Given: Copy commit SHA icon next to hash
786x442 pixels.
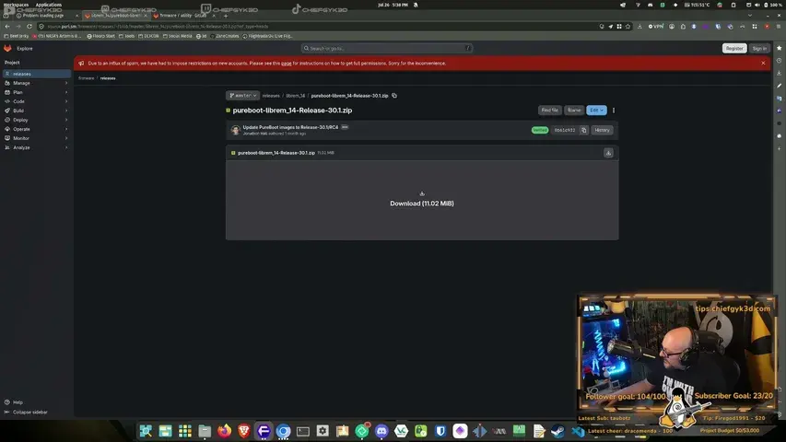Looking at the screenshot, I should click(x=583, y=130).
